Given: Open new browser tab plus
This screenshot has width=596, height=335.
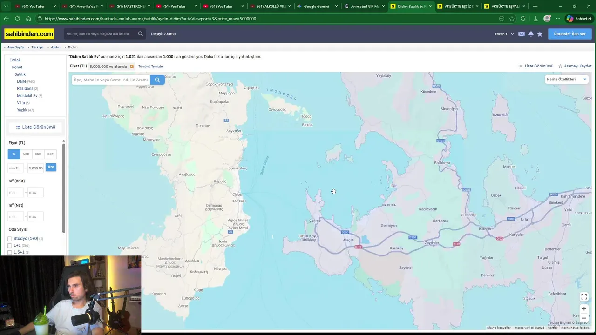Looking at the screenshot, I should coord(535,6).
